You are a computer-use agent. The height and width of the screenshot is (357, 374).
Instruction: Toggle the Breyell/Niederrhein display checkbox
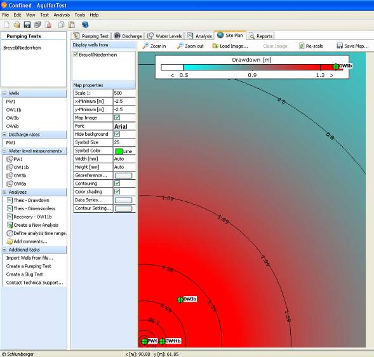(76, 55)
